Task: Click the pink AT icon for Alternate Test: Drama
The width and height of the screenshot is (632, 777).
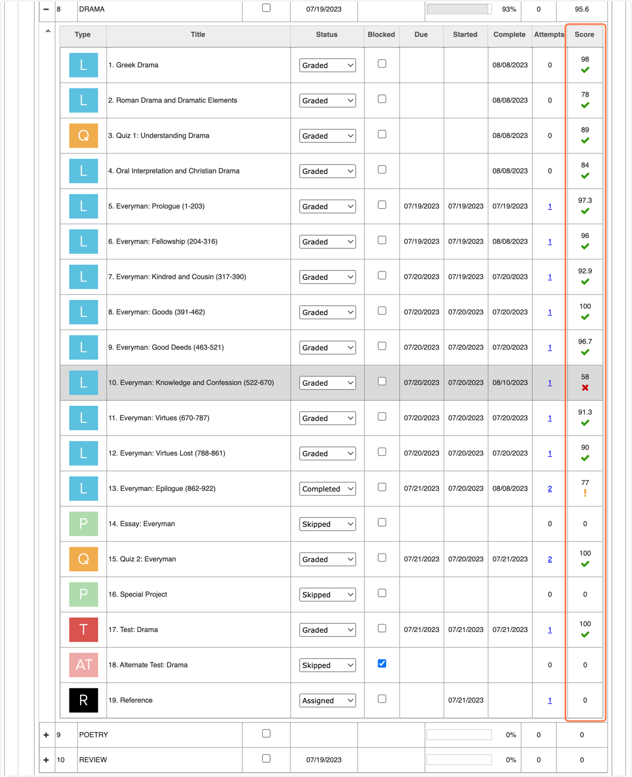Action: pos(83,666)
